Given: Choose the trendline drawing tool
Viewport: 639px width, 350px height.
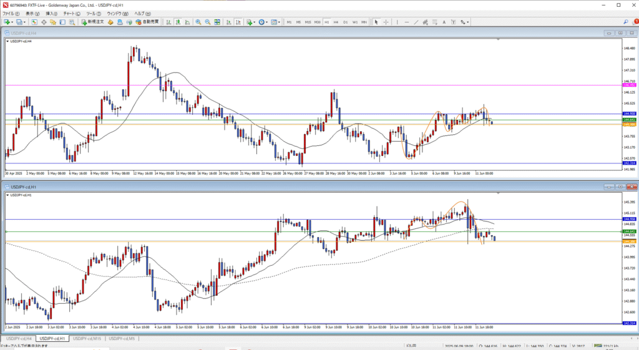Looking at the screenshot, I should 416,22.
